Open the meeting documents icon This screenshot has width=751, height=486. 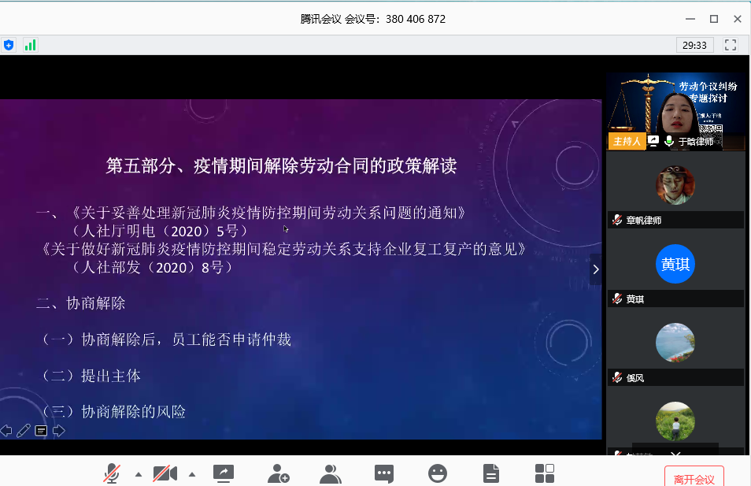click(x=491, y=473)
